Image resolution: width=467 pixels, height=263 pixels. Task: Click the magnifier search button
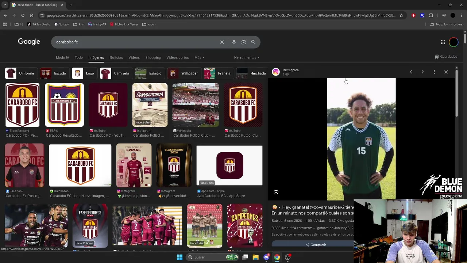click(253, 42)
